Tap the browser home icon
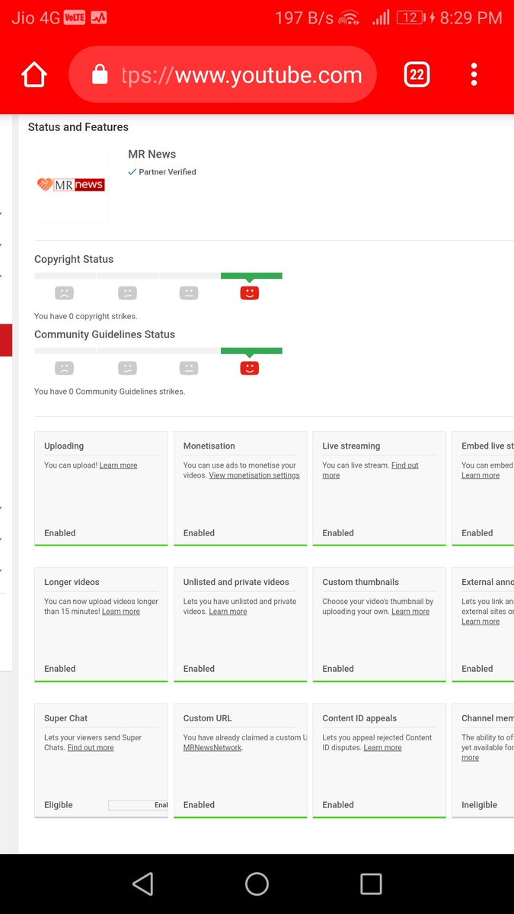Image resolution: width=514 pixels, height=914 pixels. click(34, 75)
